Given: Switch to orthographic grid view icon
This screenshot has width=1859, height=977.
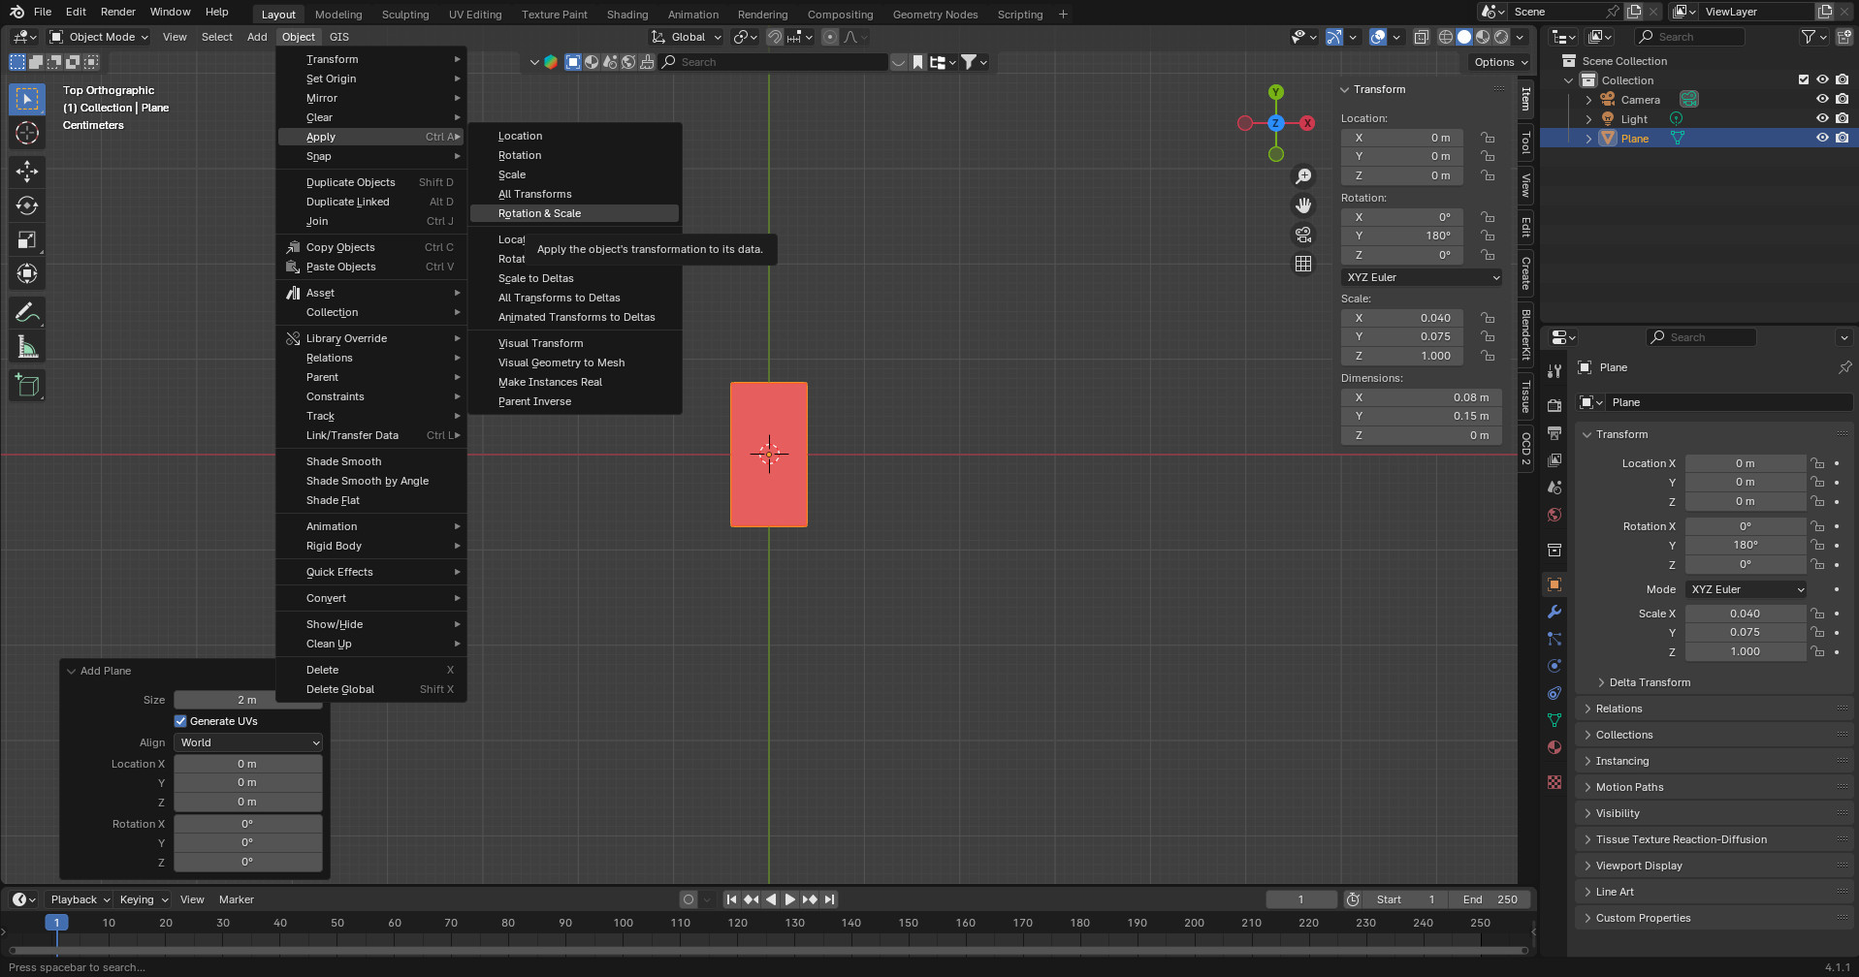Looking at the screenshot, I should [x=1303, y=264].
